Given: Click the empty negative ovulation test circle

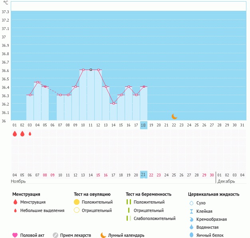Looking at the screenshot, I should (77, 210).
